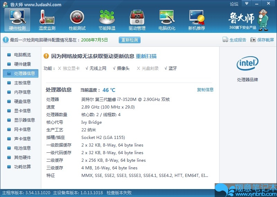Click the 22 纳米 process value

tap(89, 130)
